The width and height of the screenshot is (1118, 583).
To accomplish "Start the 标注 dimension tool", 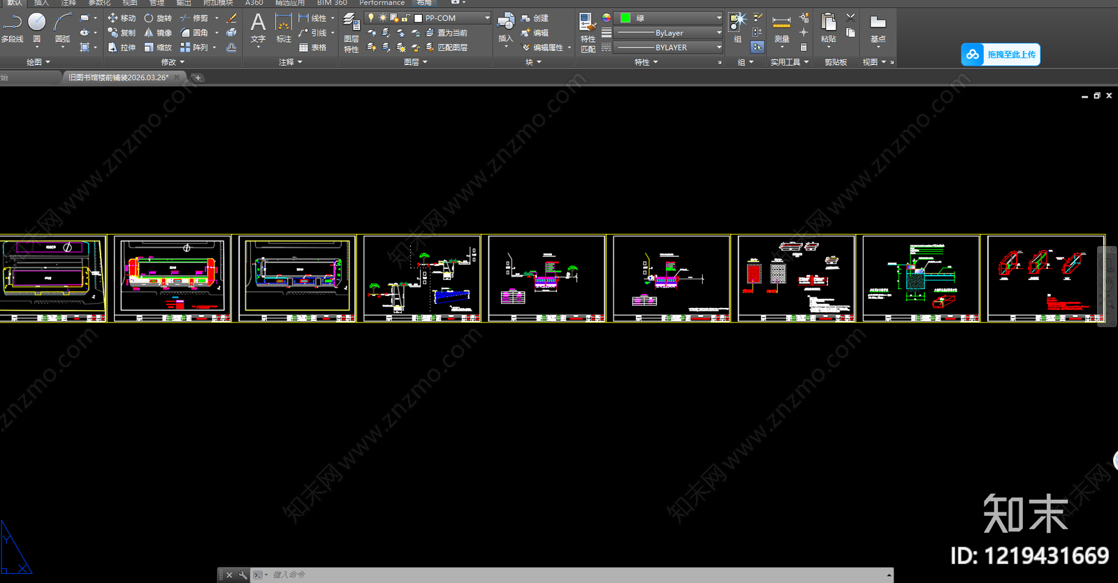I will pos(283,28).
